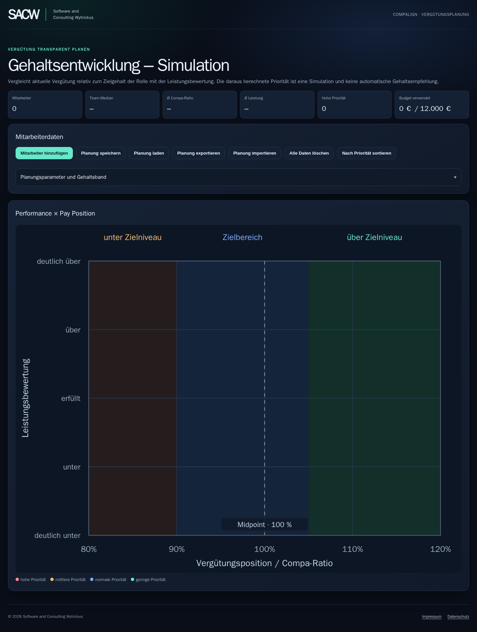Image resolution: width=477 pixels, height=632 pixels.
Task: Open the Impressum link
Action: [x=432, y=616]
